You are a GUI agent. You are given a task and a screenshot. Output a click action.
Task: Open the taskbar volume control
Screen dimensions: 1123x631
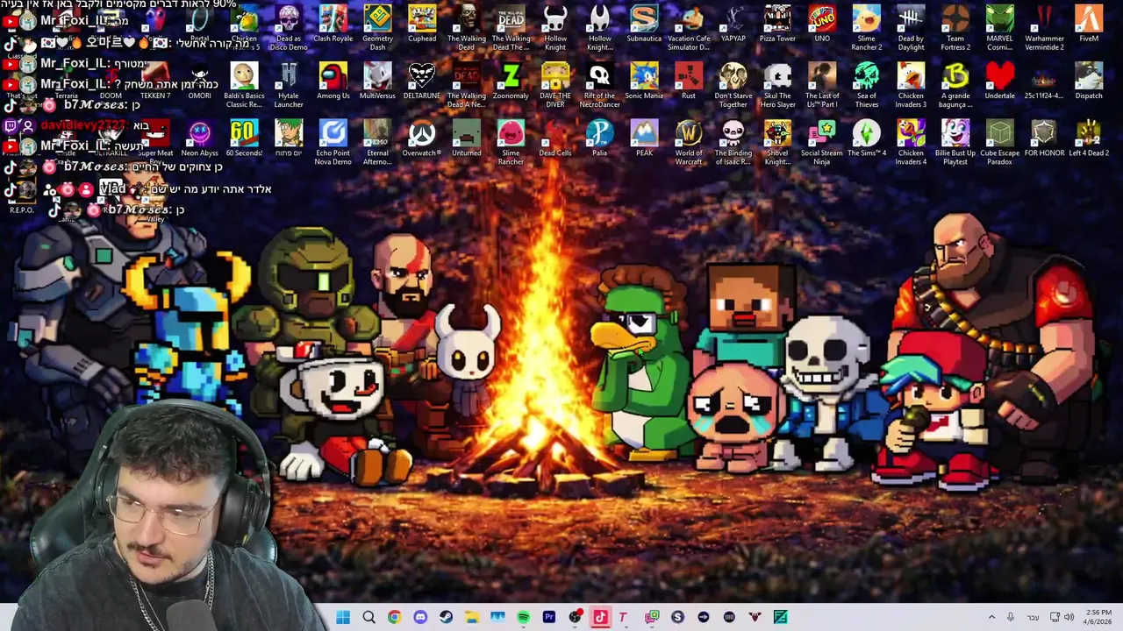pyautogui.click(x=1069, y=617)
